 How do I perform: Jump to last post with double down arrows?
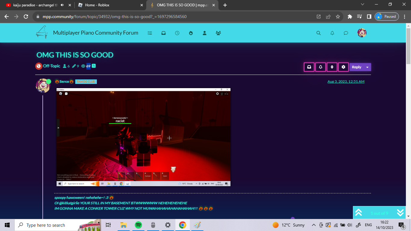click(400, 213)
